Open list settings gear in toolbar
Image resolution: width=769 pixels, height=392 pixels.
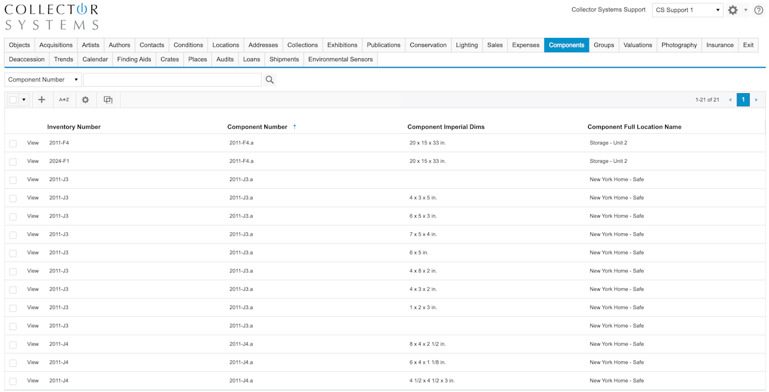click(x=85, y=100)
